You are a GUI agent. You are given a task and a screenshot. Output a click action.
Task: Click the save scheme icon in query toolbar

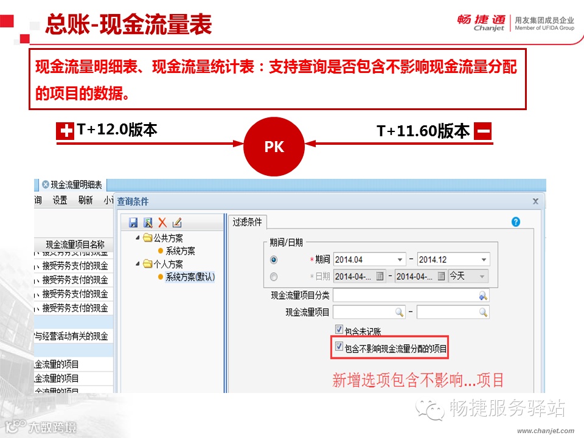pos(133,223)
